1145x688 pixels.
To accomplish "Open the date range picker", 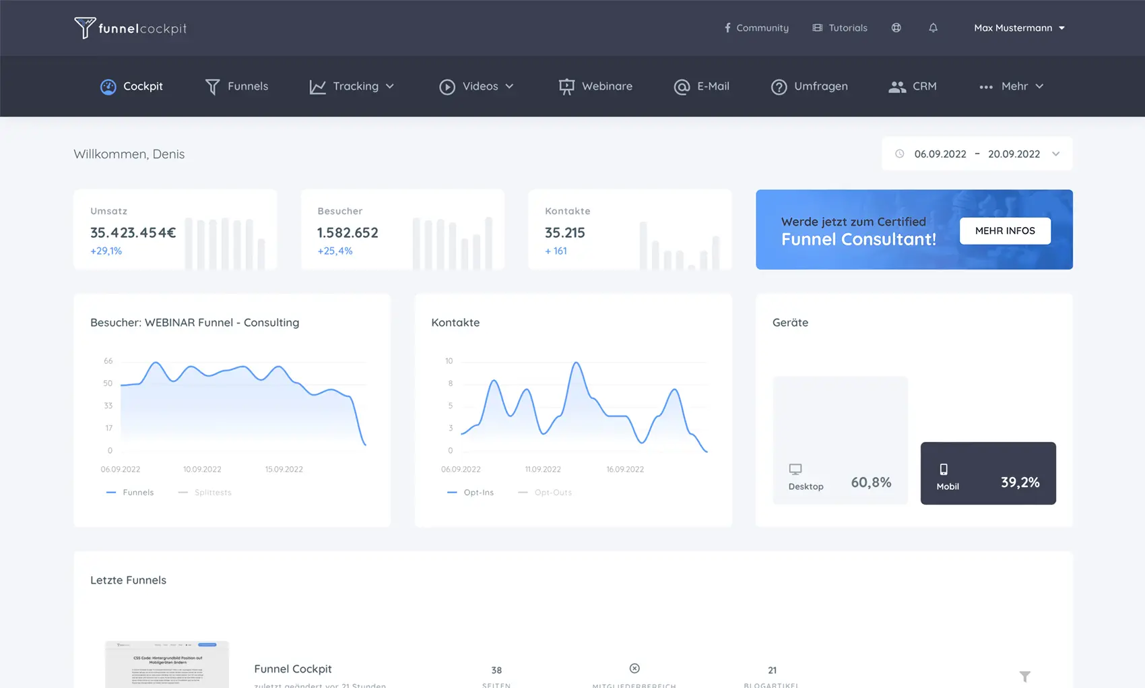I will pyautogui.click(x=977, y=154).
